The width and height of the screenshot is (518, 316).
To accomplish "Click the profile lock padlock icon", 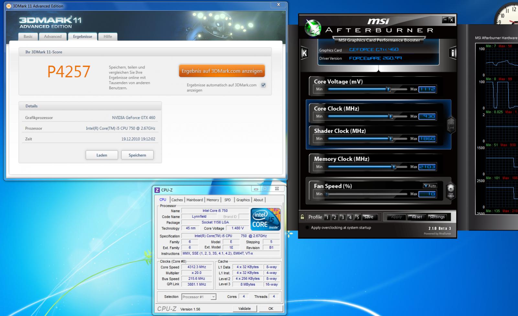I will click(x=302, y=217).
